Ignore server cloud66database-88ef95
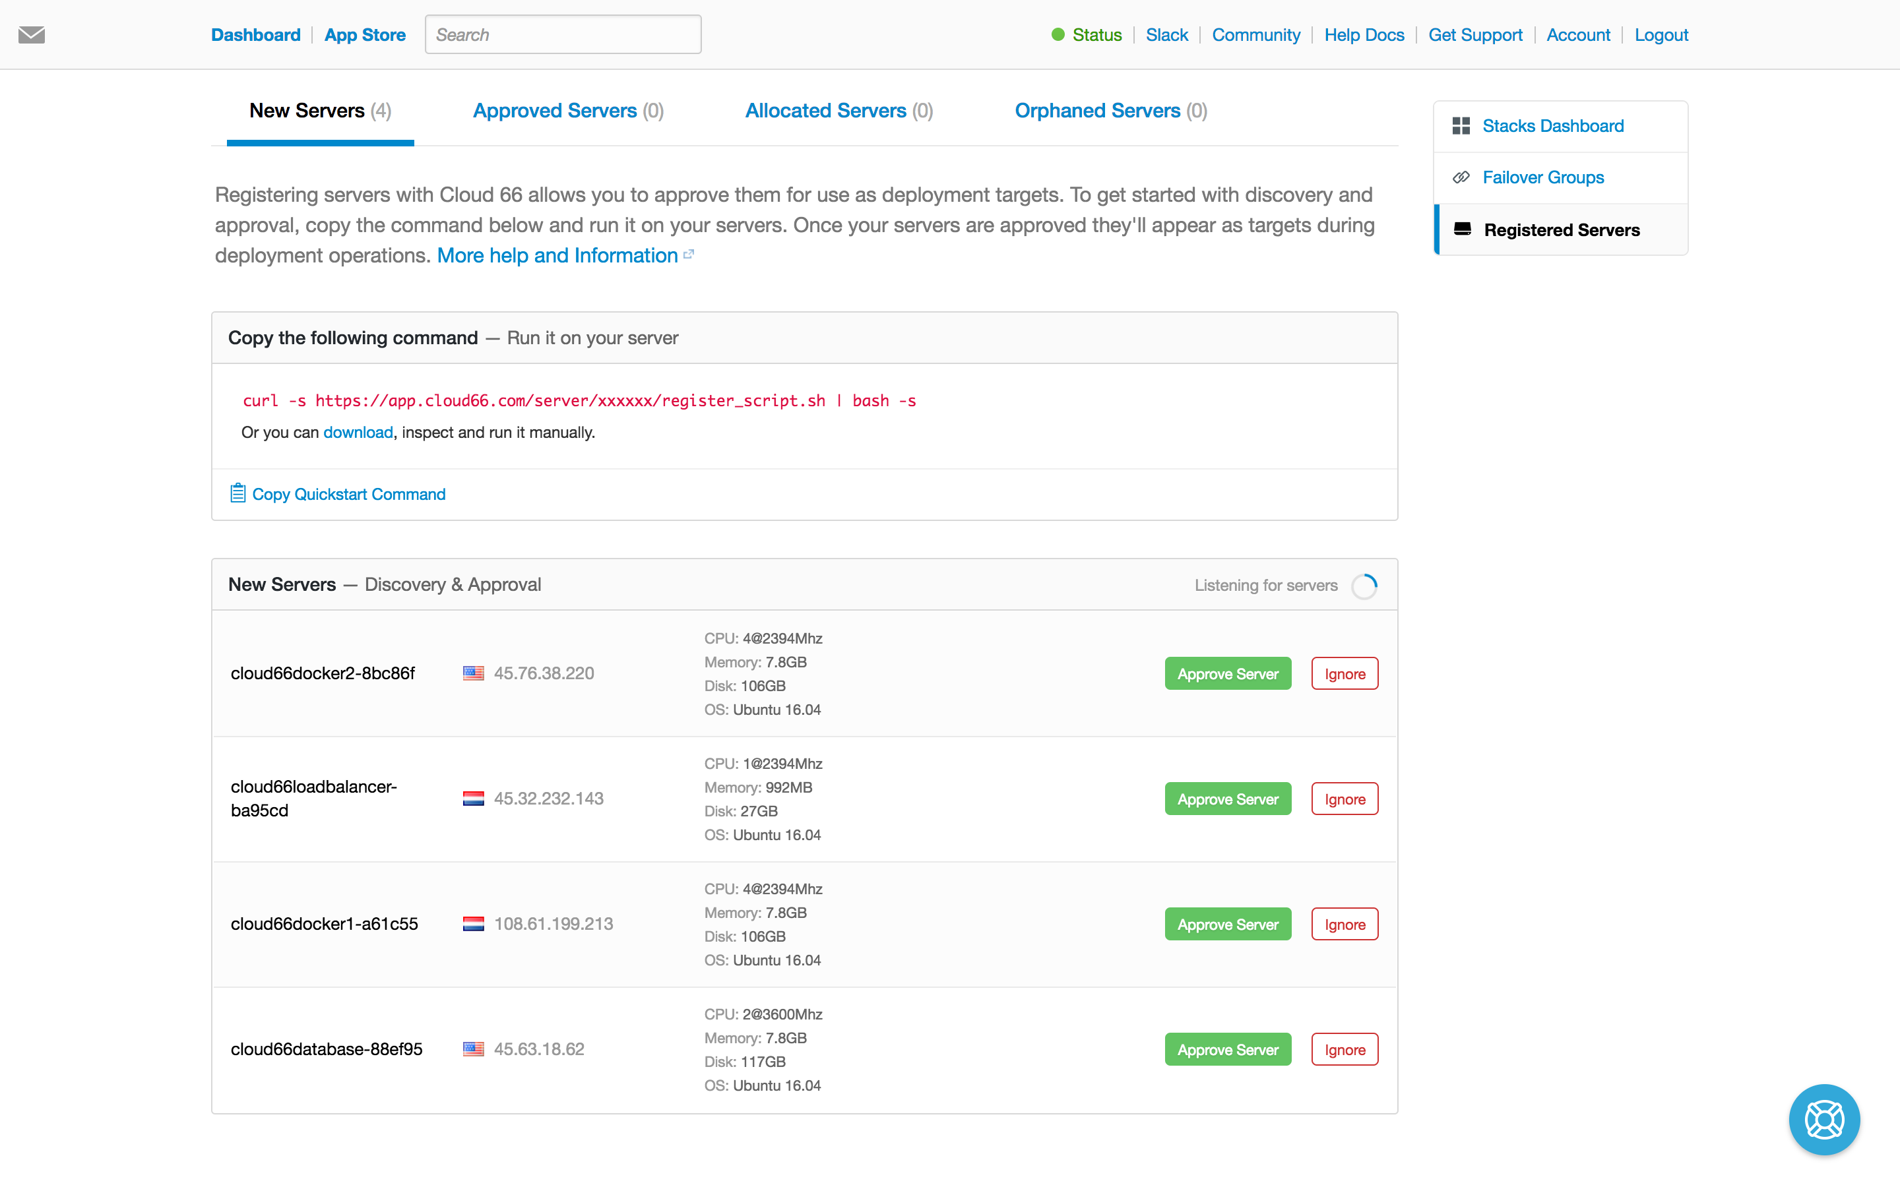Image resolution: width=1900 pixels, height=1187 pixels. pyautogui.click(x=1345, y=1049)
